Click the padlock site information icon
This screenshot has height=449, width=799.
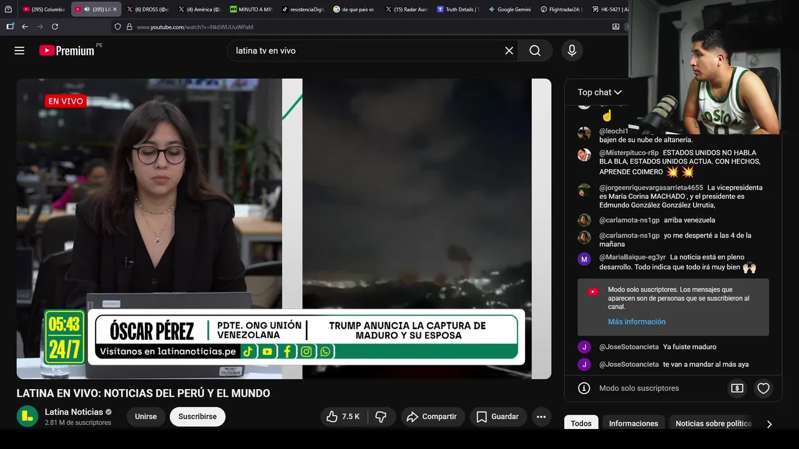coord(129,27)
